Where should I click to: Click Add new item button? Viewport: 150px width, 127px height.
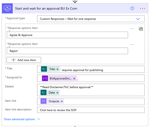(24, 60)
